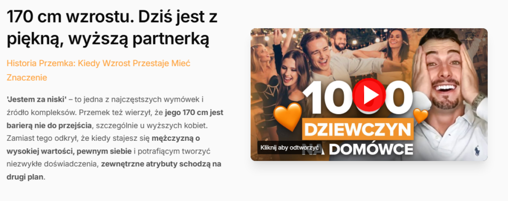This screenshot has height=201, width=508.
Task: Play the video with the red play button
Action: point(369,95)
